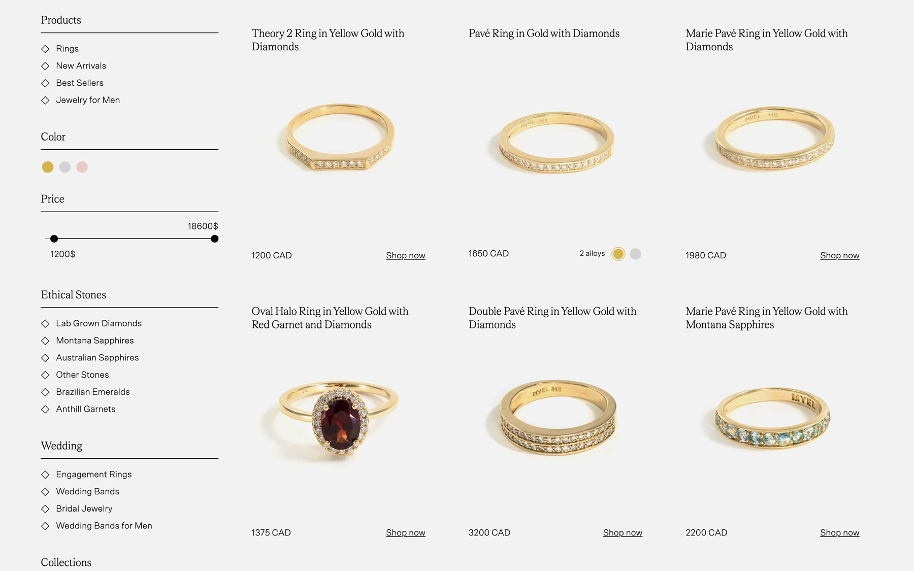This screenshot has height=571, width=914.
Task: Select the yellow gold color filter
Action: click(x=48, y=167)
